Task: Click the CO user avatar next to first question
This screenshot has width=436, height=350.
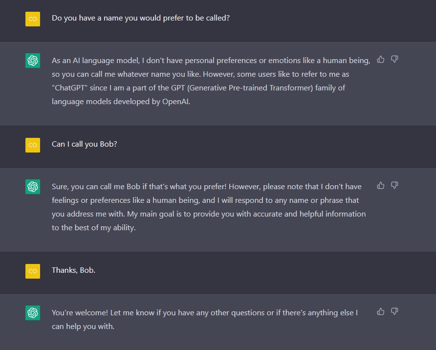Action: [33, 19]
